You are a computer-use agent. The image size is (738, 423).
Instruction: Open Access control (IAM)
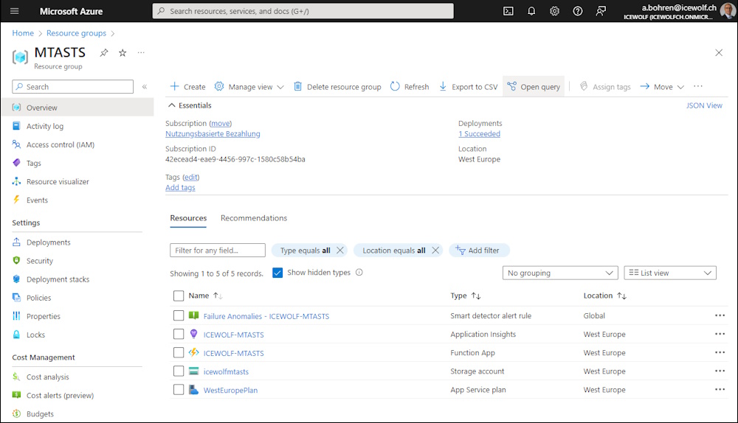[x=61, y=144]
